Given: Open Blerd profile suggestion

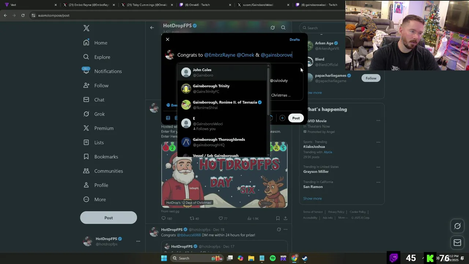Looking at the screenshot, I should pos(326,62).
